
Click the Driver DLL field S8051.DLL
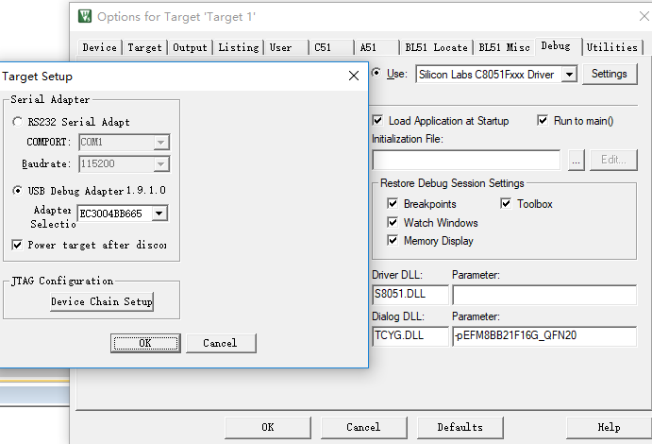(410, 294)
